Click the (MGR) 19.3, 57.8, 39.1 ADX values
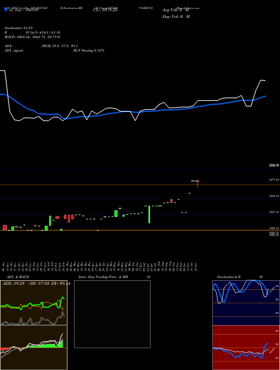280x370 pixels. click(59, 46)
